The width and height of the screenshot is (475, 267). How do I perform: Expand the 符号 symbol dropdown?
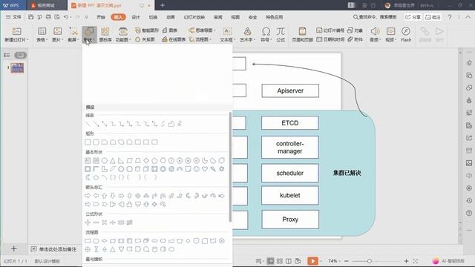click(x=266, y=39)
